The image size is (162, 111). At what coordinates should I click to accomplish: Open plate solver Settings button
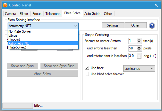113,25
